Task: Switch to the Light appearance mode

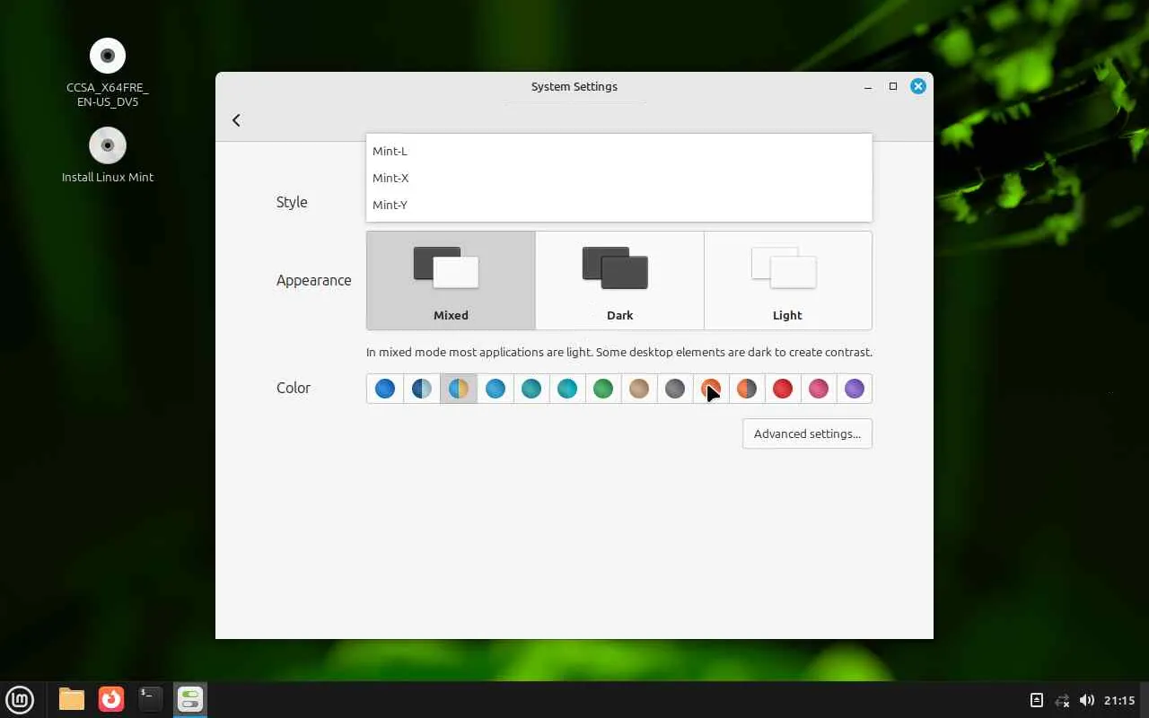Action: (788, 281)
